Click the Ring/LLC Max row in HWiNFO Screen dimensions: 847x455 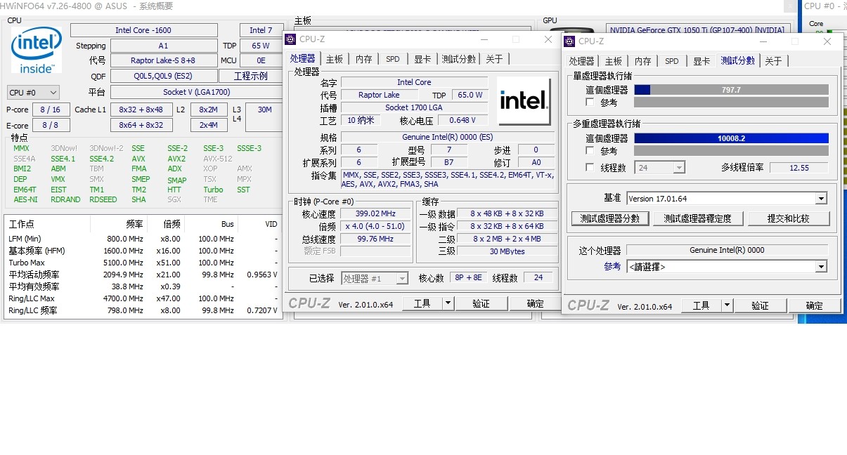(x=144, y=298)
